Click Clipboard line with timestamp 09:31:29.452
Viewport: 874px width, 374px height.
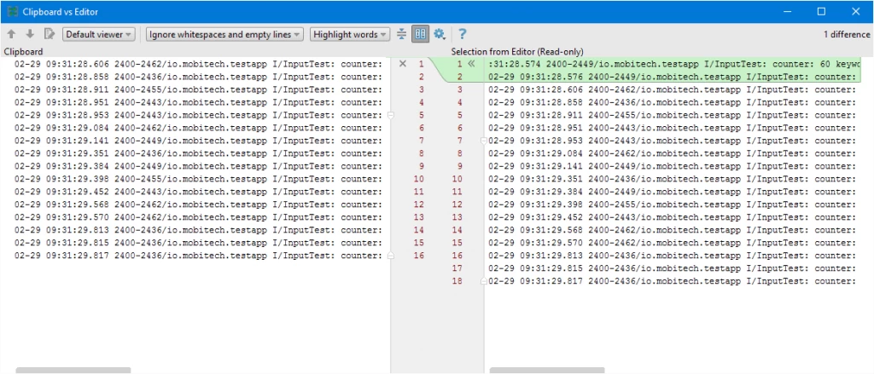click(198, 192)
